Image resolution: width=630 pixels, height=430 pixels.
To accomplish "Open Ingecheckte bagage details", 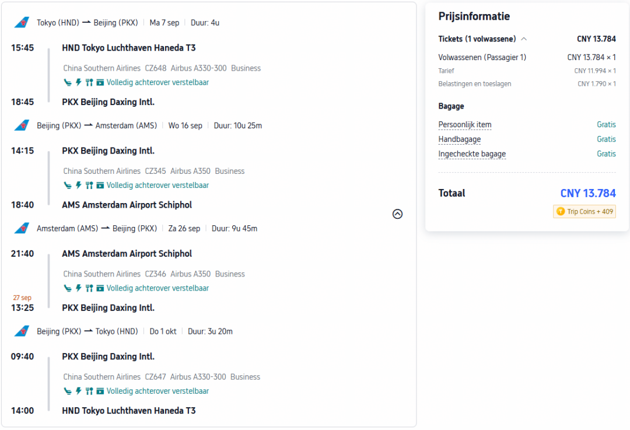I will click(x=472, y=154).
